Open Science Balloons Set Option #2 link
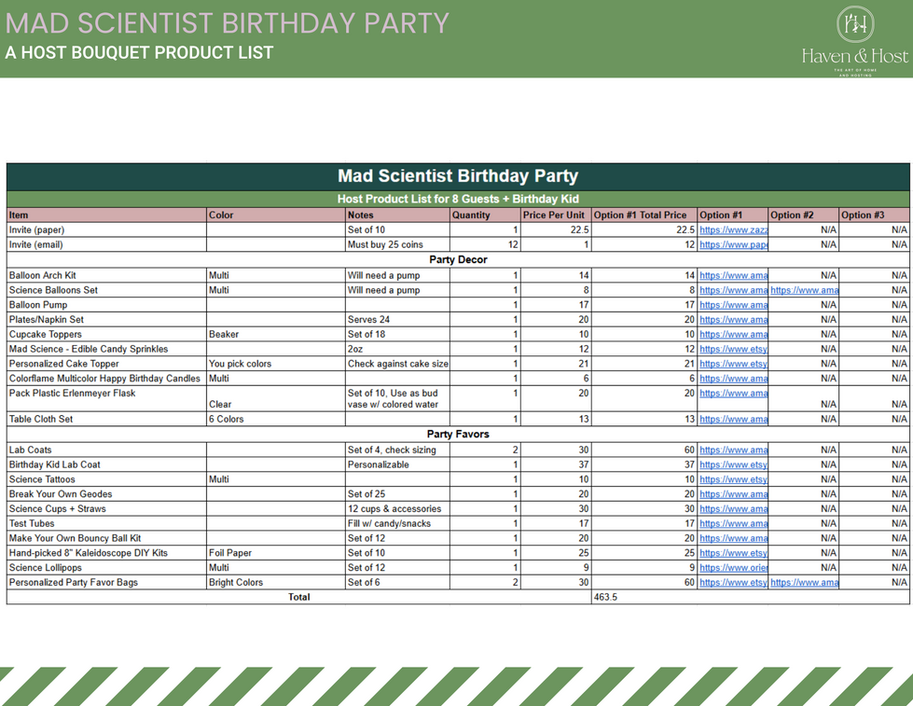 (x=803, y=290)
